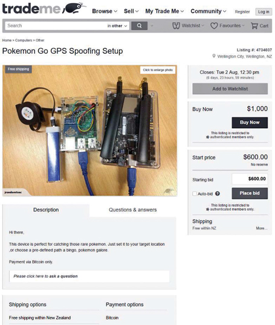Select the Description tab
Screen dimensions: 275x325
46,210
